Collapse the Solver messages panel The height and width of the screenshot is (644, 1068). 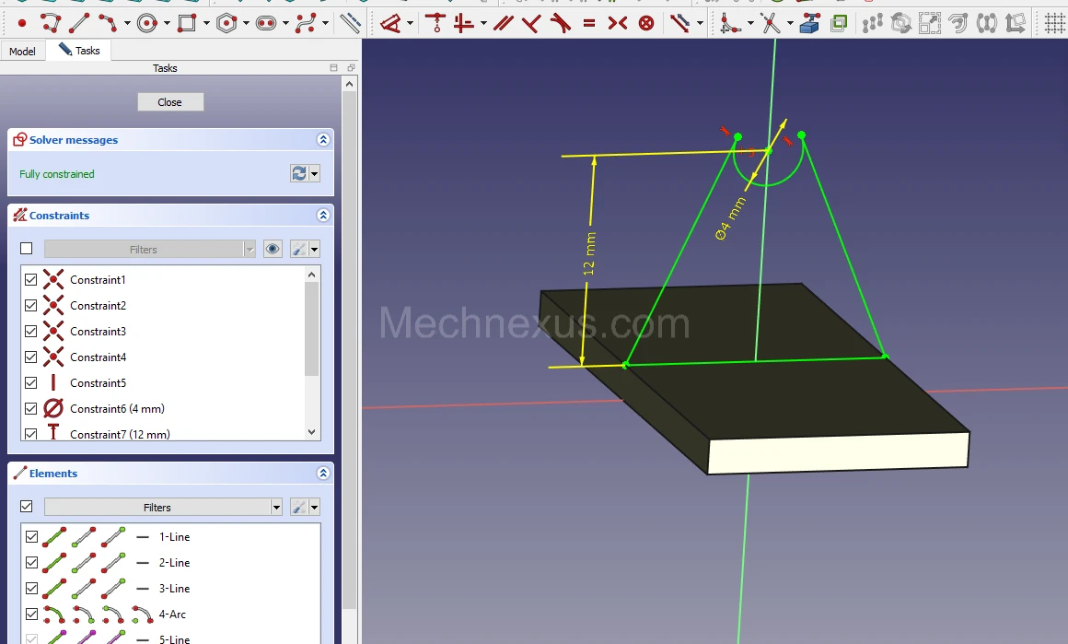tap(323, 140)
